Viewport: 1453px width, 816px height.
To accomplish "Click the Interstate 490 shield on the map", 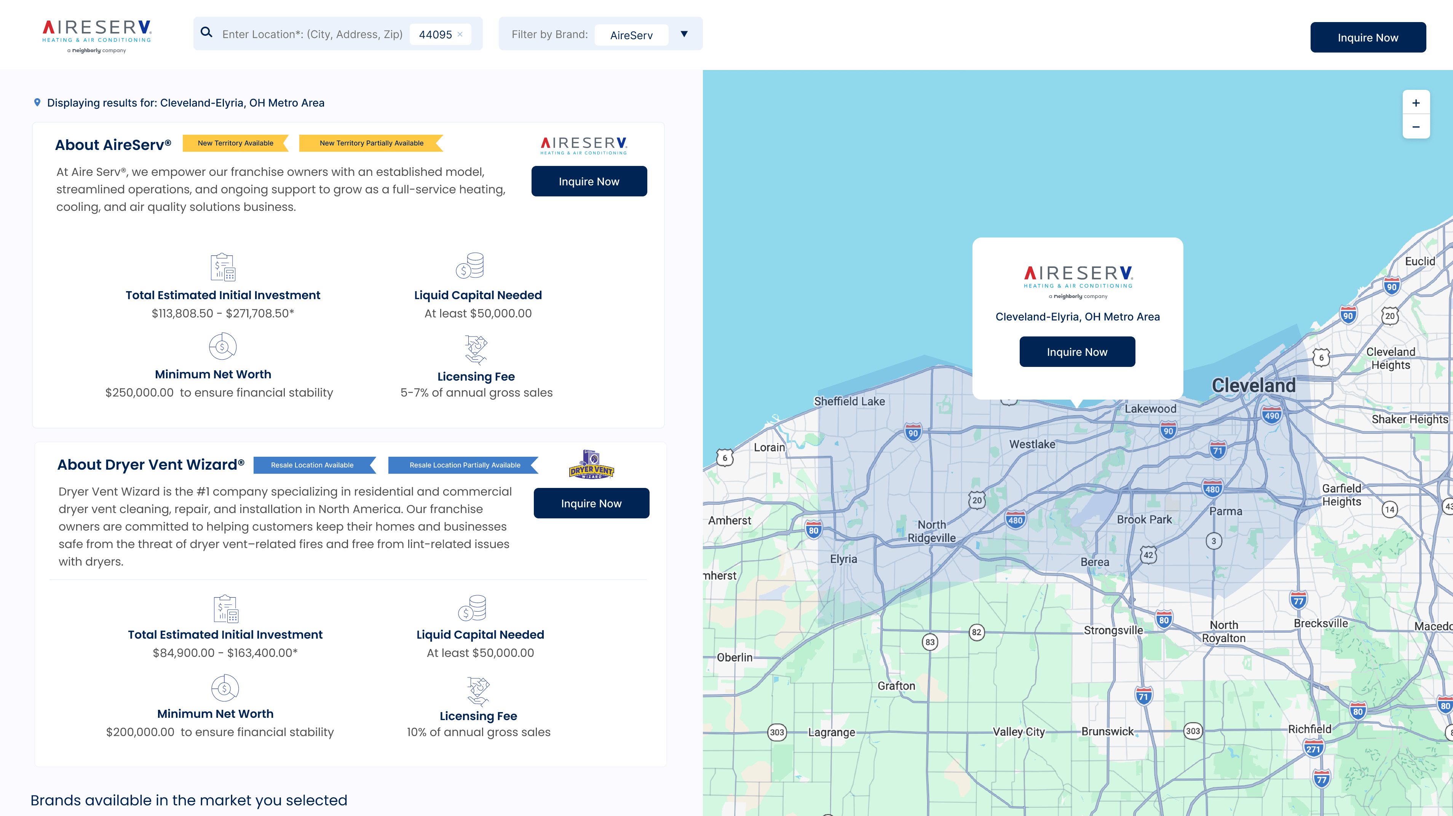I will click(x=1272, y=416).
